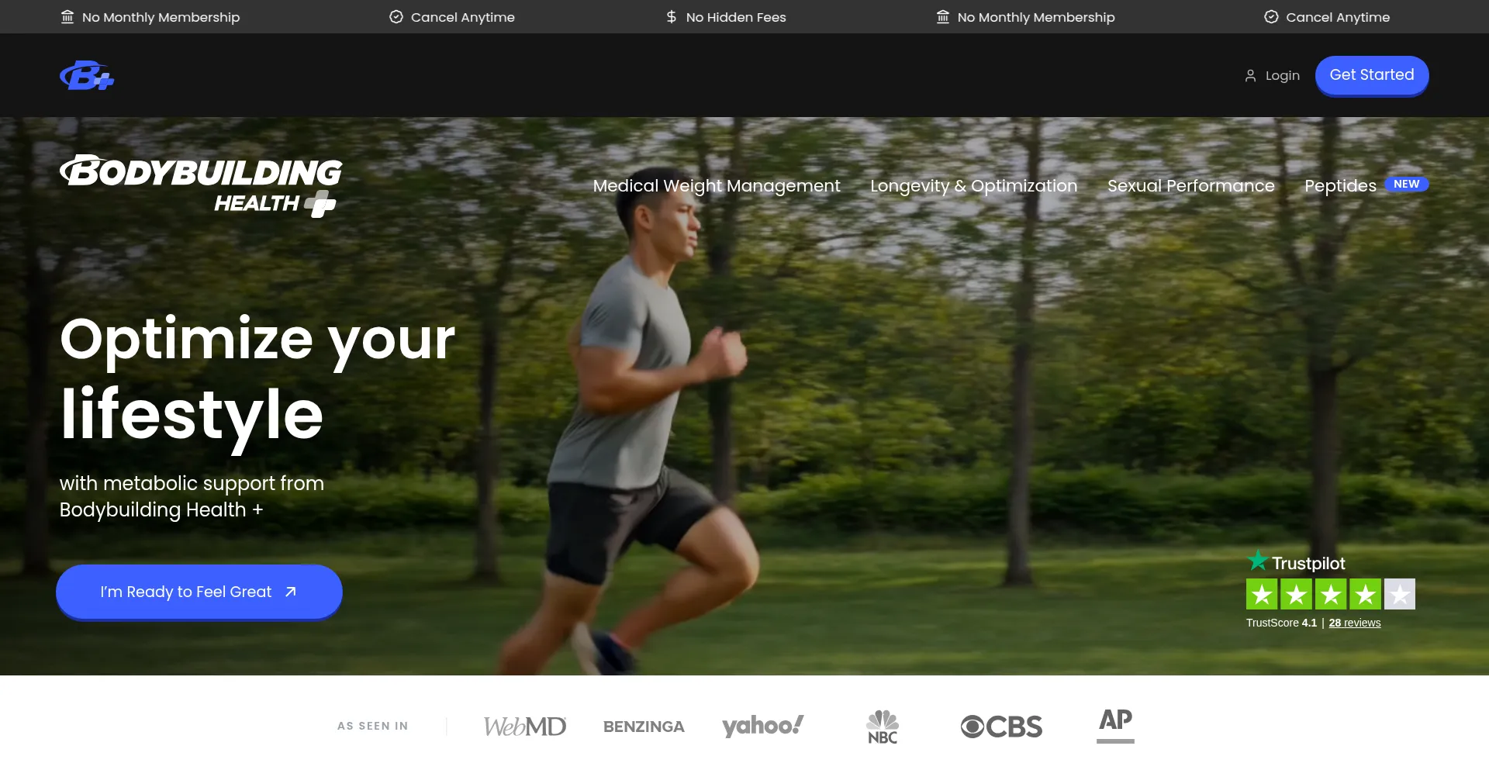Click the No Hidden Fees text

tap(736, 17)
